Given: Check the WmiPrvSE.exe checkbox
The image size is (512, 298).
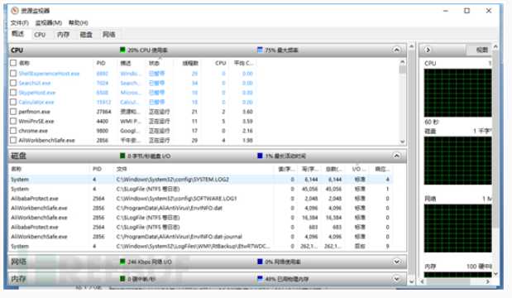Looking at the screenshot, I should tap(13, 121).
